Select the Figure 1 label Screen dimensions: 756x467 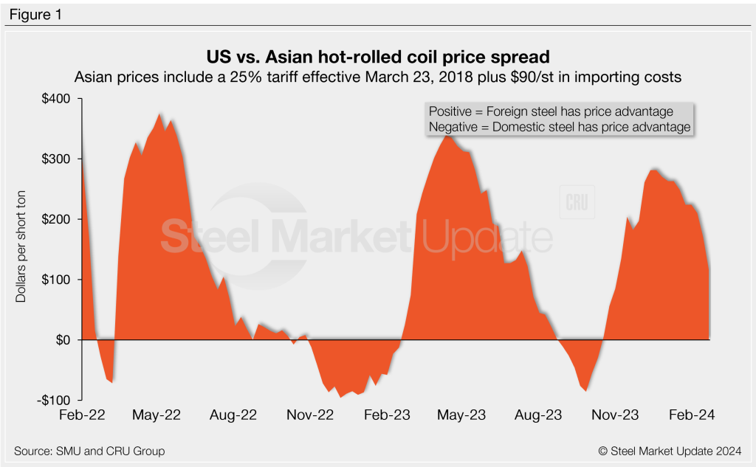(x=35, y=13)
